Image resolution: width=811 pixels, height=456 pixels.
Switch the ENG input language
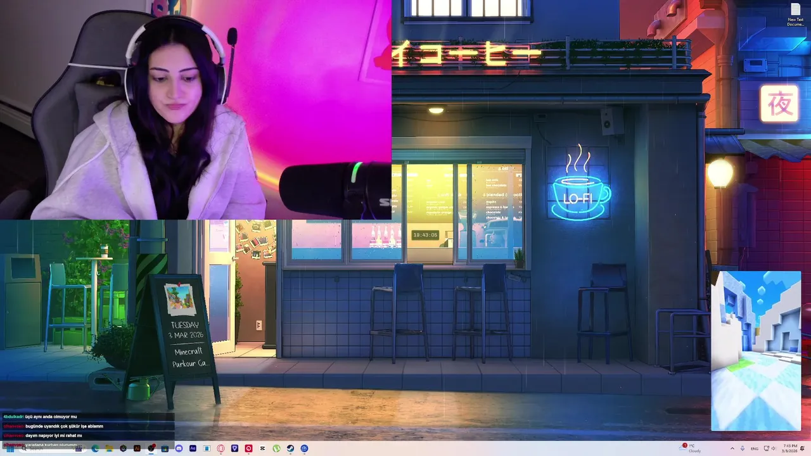(755, 448)
